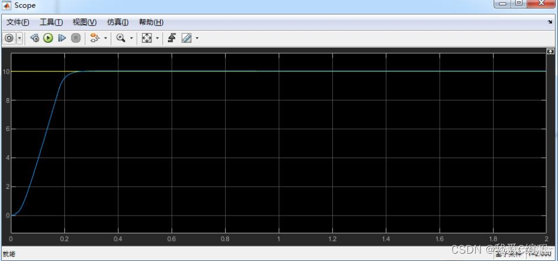Click the y-axis label 8
Image resolution: width=558 pixels, height=261 pixels.
7,100
